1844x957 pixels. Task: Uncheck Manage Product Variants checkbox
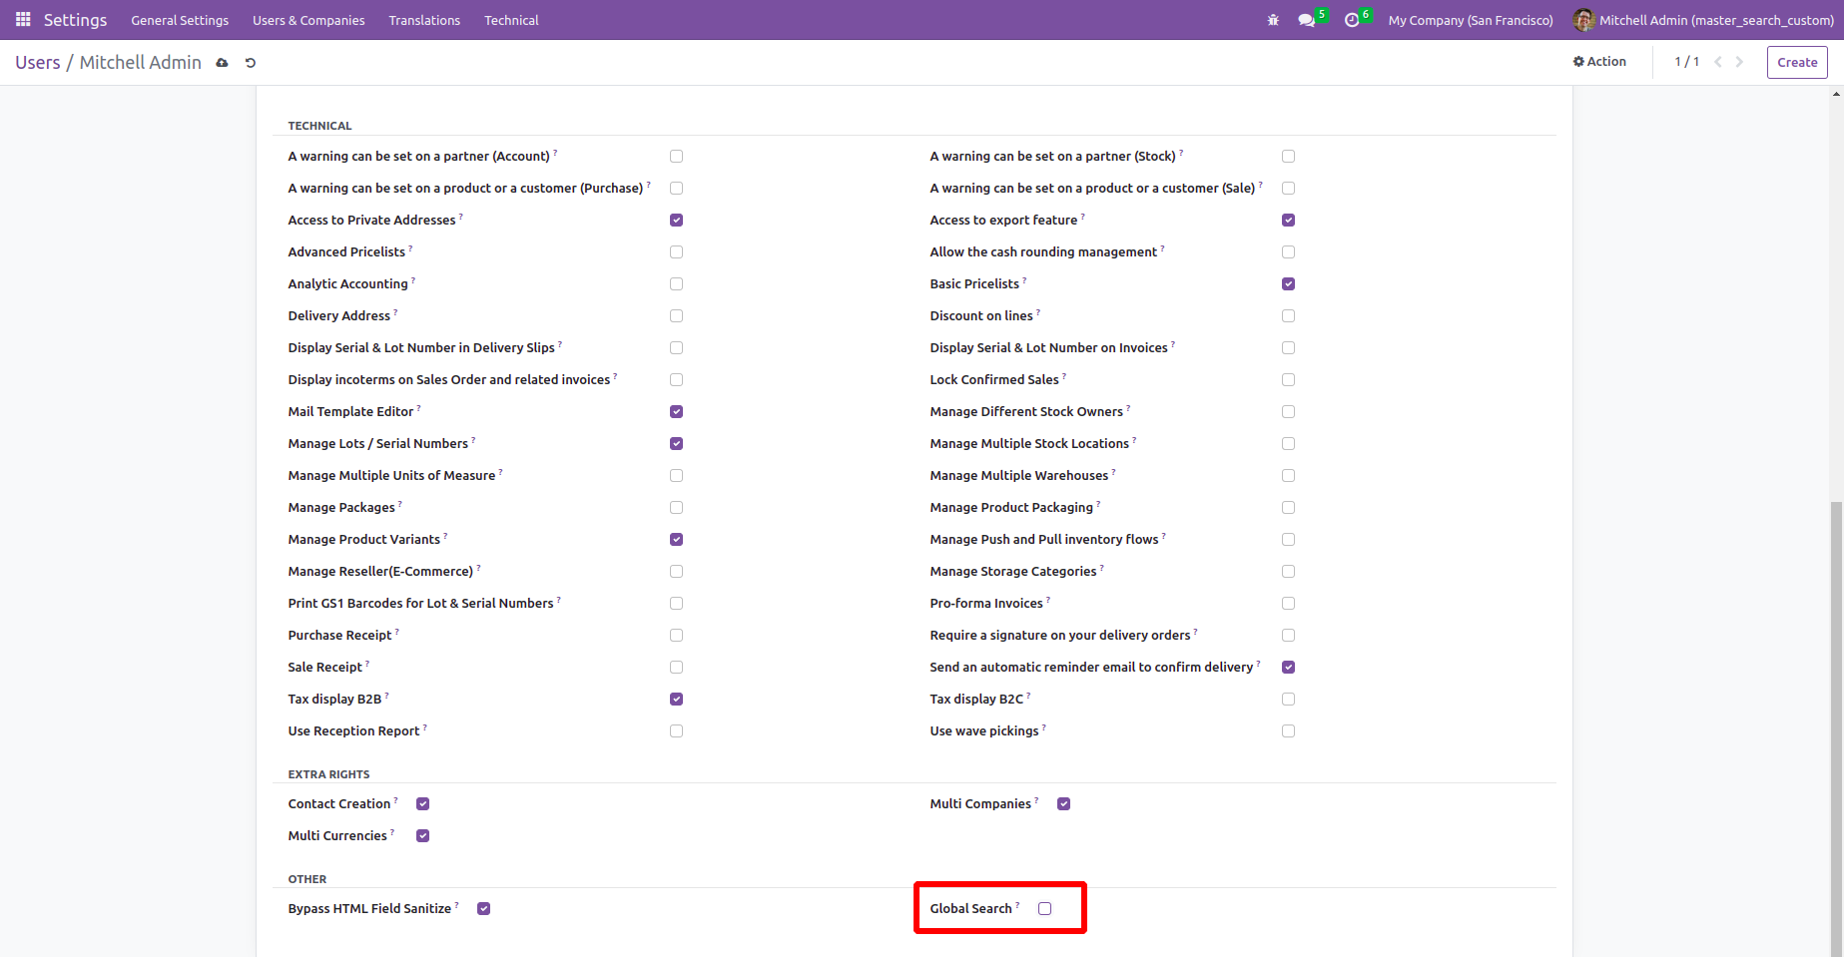click(676, 539)
